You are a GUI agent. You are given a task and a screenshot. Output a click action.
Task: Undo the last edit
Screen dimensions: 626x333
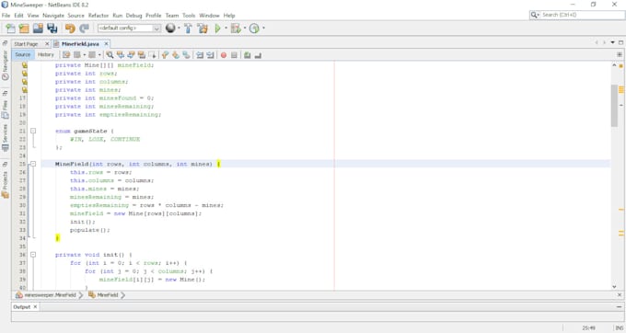[70, 29]
